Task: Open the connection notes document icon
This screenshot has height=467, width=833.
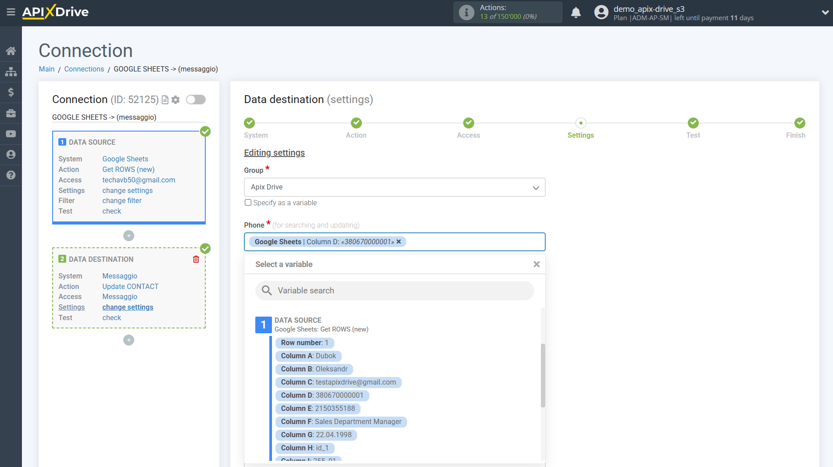Action: (165, 100)
